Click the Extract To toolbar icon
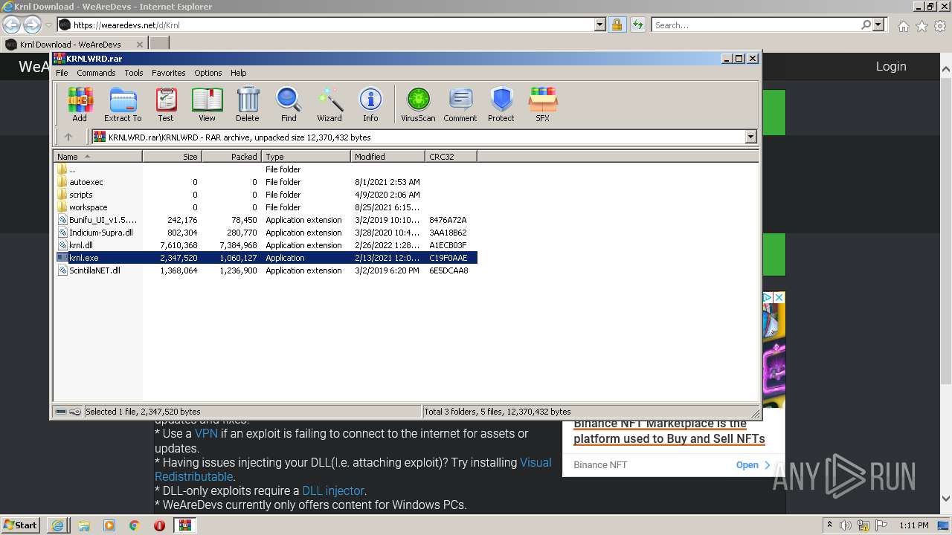952x535 pixels. [123, 104]
